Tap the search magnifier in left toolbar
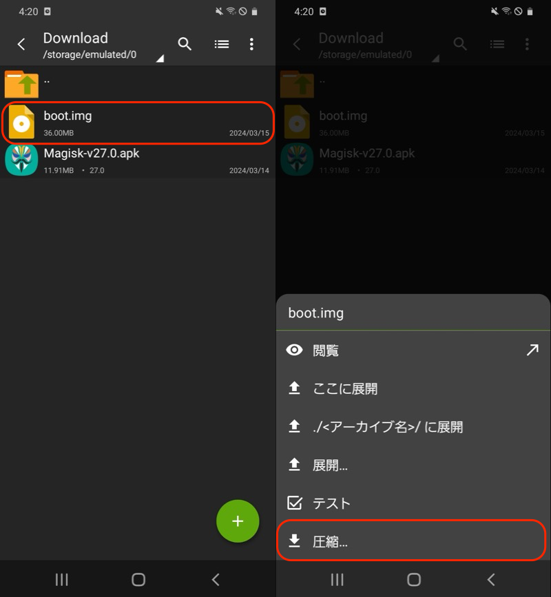Viewport: 551px width, 597px height. point(185,44)
